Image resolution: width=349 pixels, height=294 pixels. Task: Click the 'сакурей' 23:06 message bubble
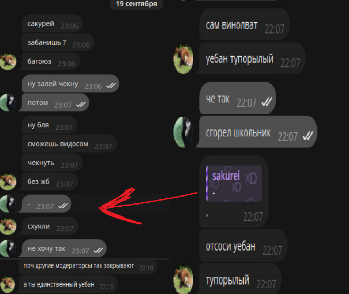point(52,23)
